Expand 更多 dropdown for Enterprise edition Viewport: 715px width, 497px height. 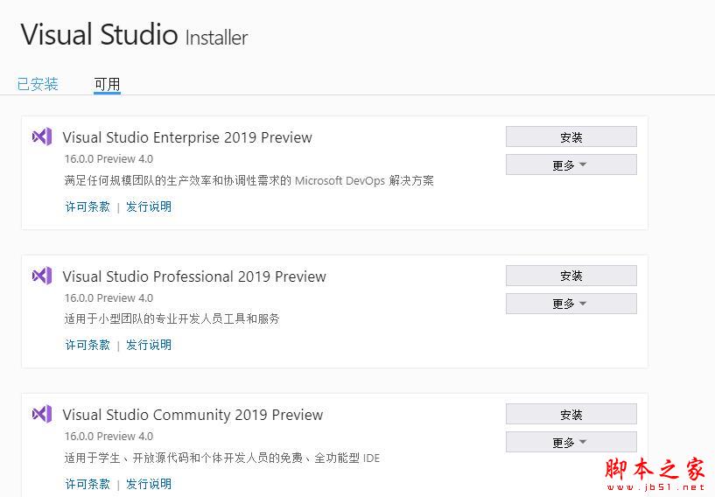571,164
